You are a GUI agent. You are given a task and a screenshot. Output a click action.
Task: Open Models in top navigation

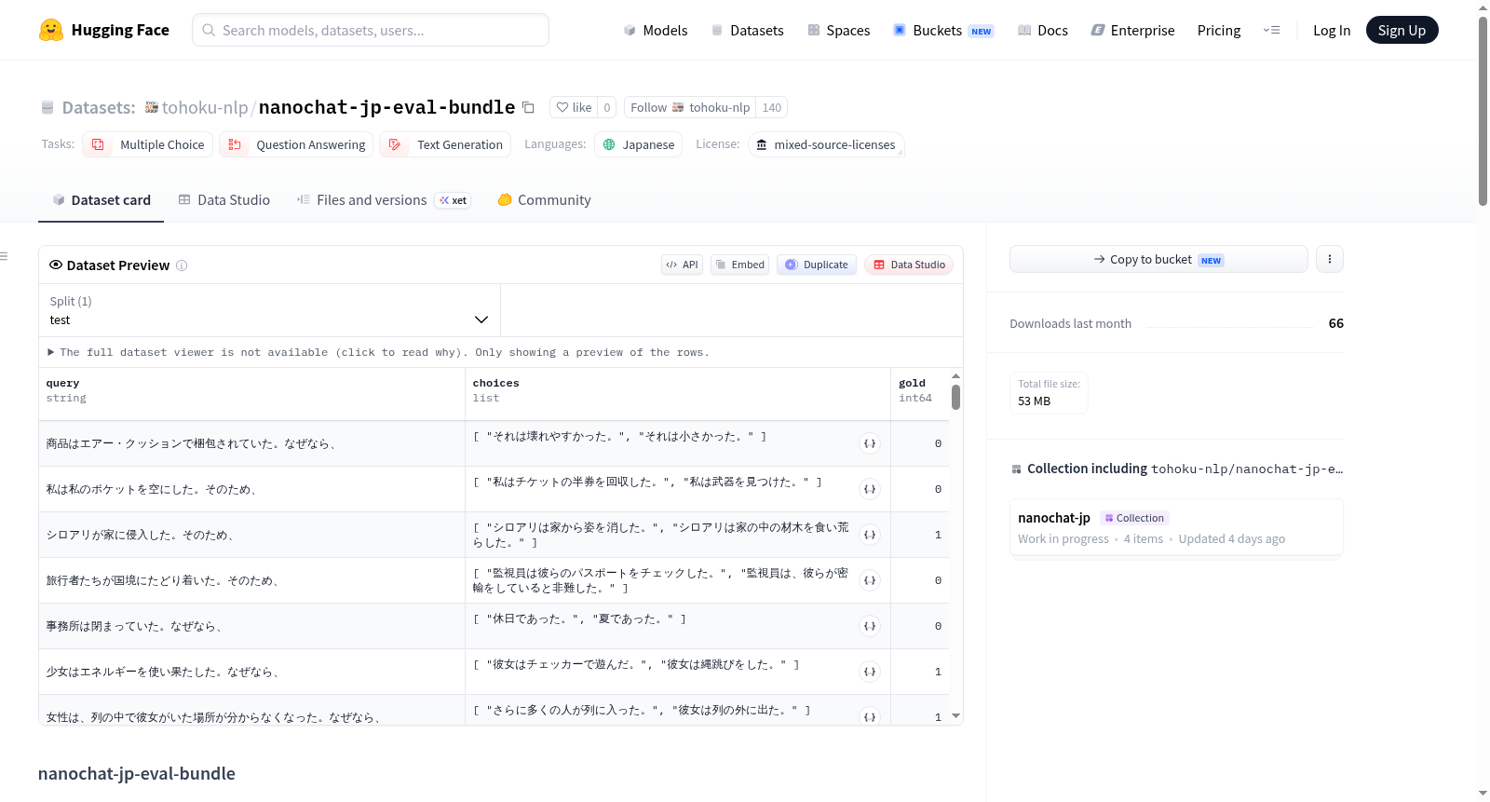pos(656,30)
